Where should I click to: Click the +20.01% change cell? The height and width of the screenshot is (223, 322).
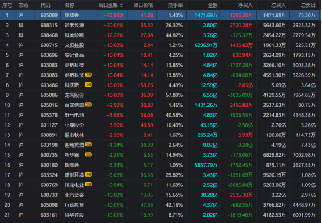coord(113,25)
